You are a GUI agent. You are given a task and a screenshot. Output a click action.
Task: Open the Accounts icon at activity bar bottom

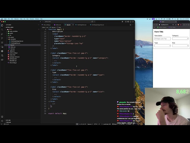[x=2, y=116]
